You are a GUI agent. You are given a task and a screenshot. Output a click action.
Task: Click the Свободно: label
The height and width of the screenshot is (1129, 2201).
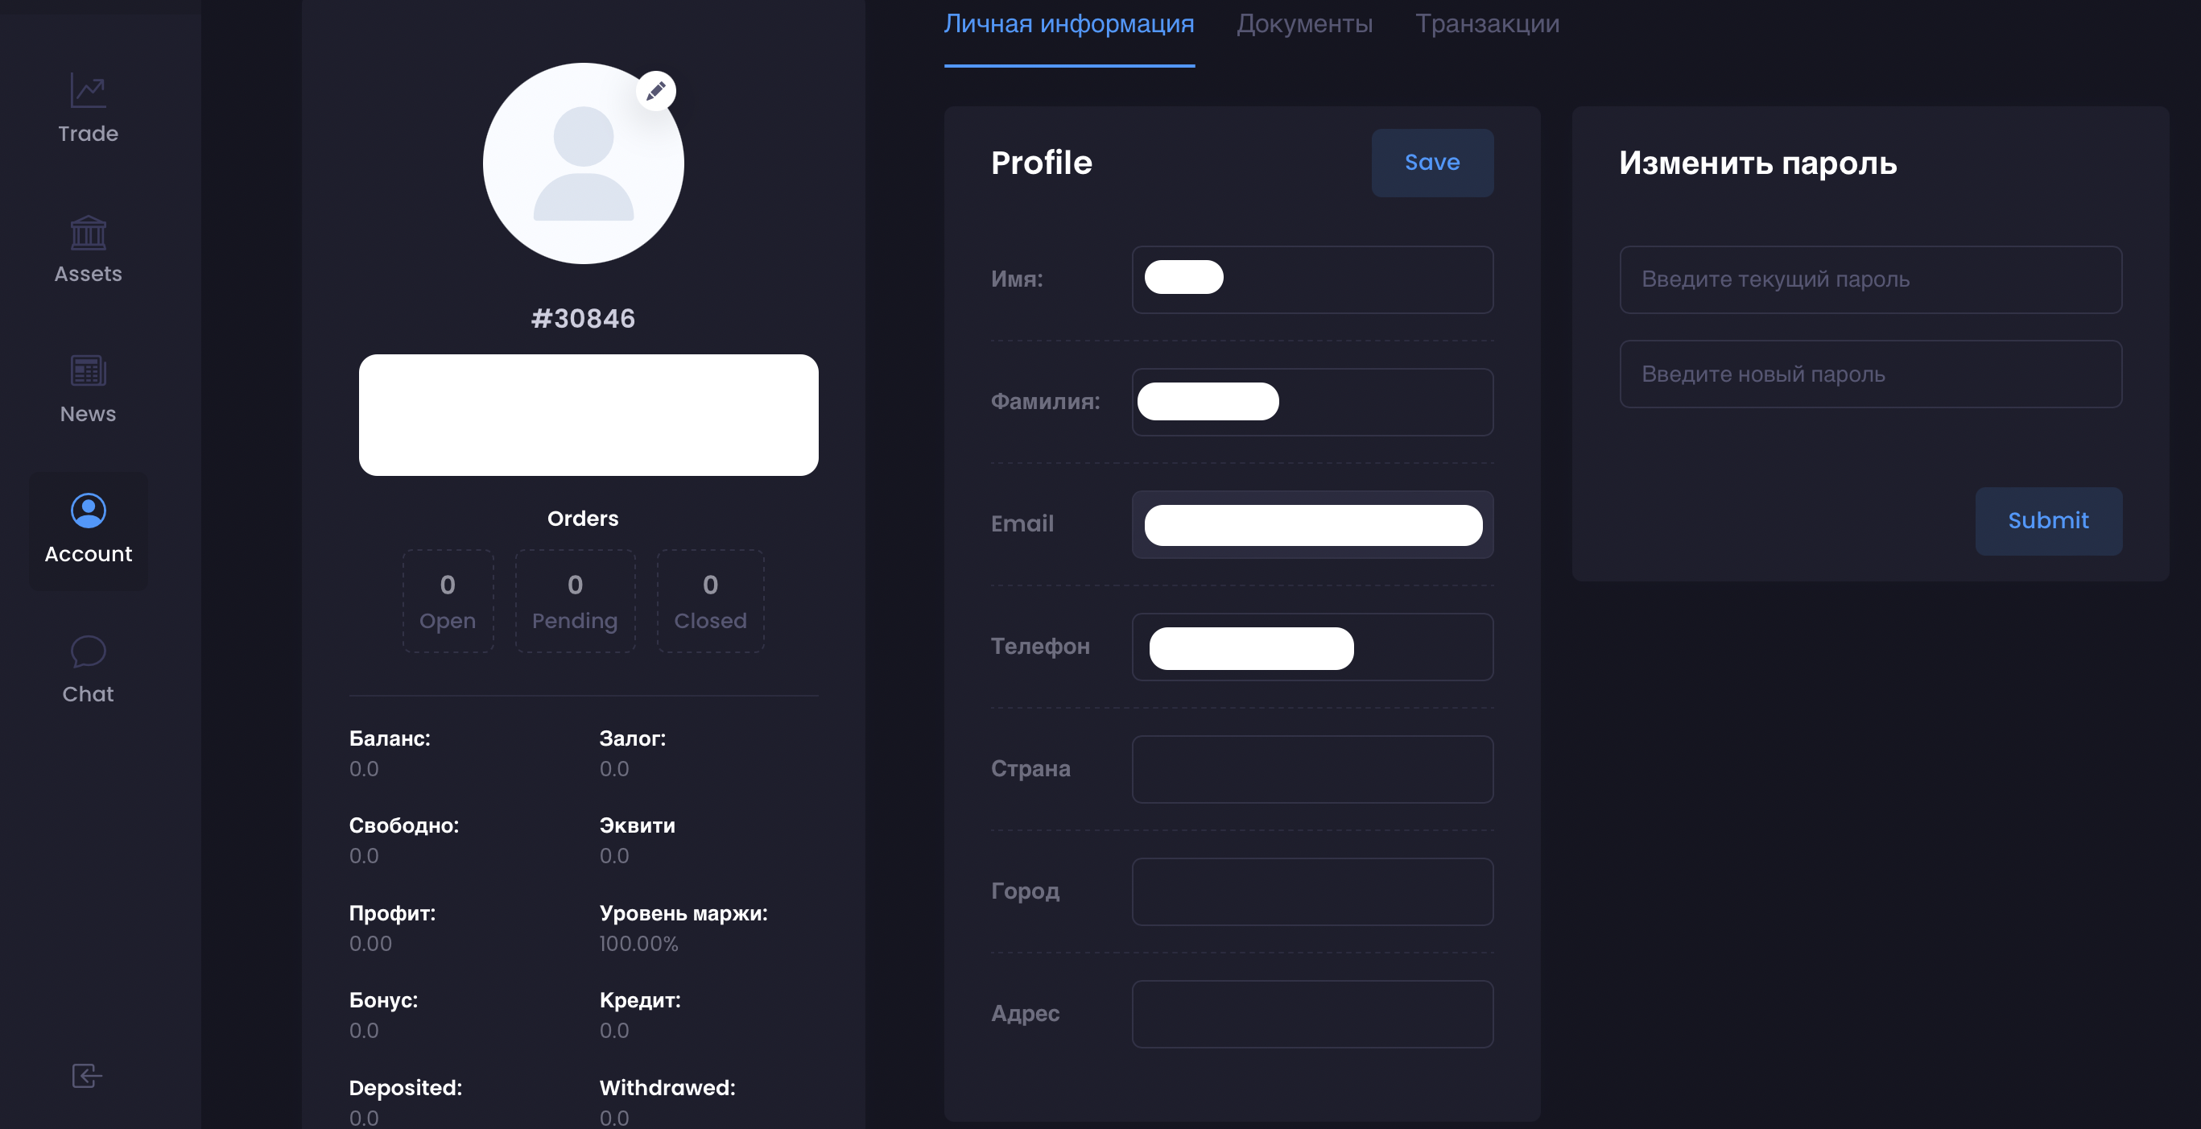pos(404,825)
